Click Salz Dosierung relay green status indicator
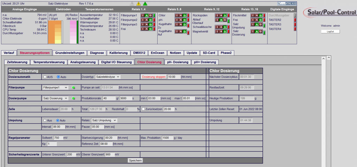Screen dimensions: 357x167 pyautogui.click(x=264, y=33)
